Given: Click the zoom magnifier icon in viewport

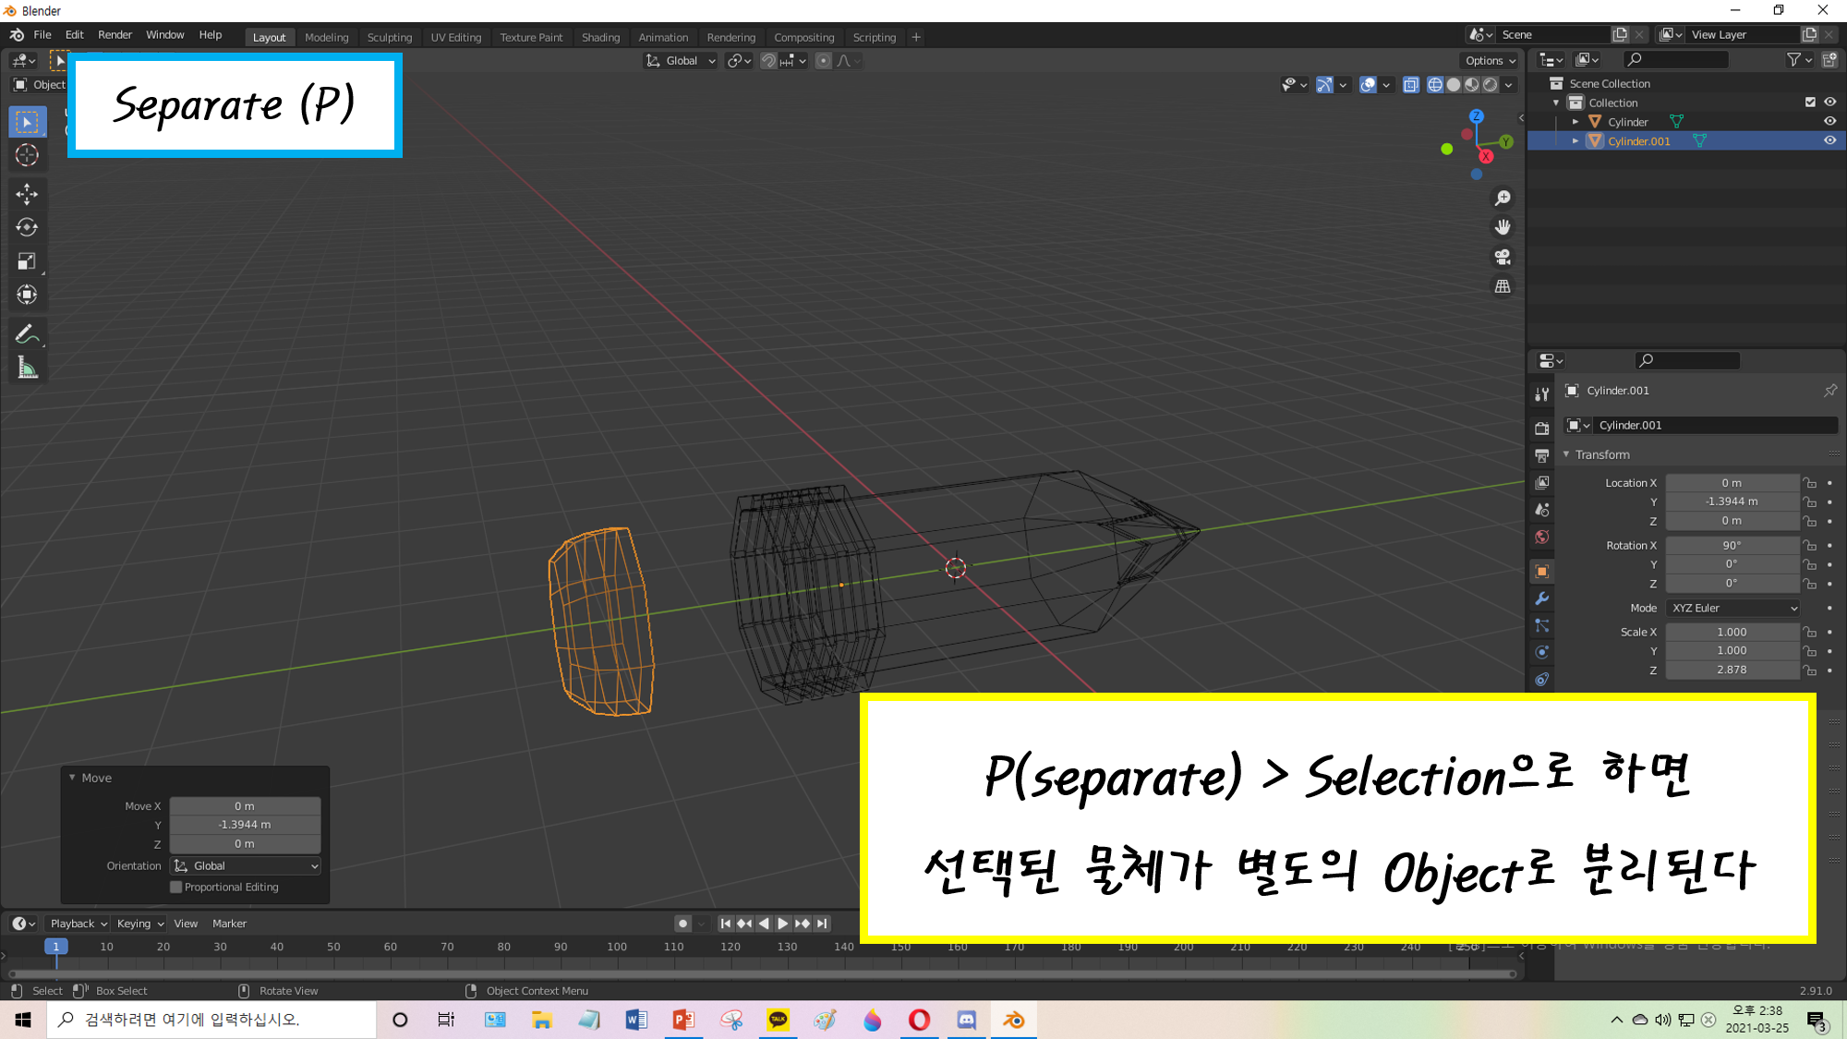Looking at the screenshot, I should [x=1503, y=198].
